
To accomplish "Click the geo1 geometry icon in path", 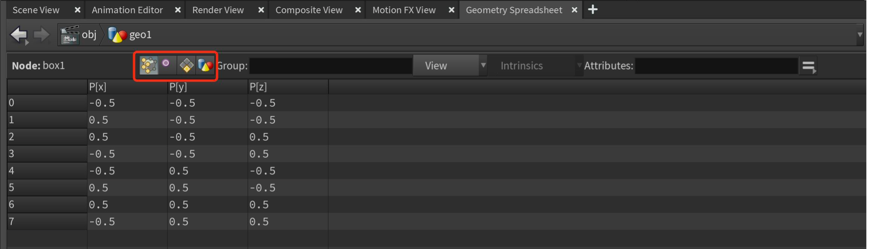I will 117,35.
